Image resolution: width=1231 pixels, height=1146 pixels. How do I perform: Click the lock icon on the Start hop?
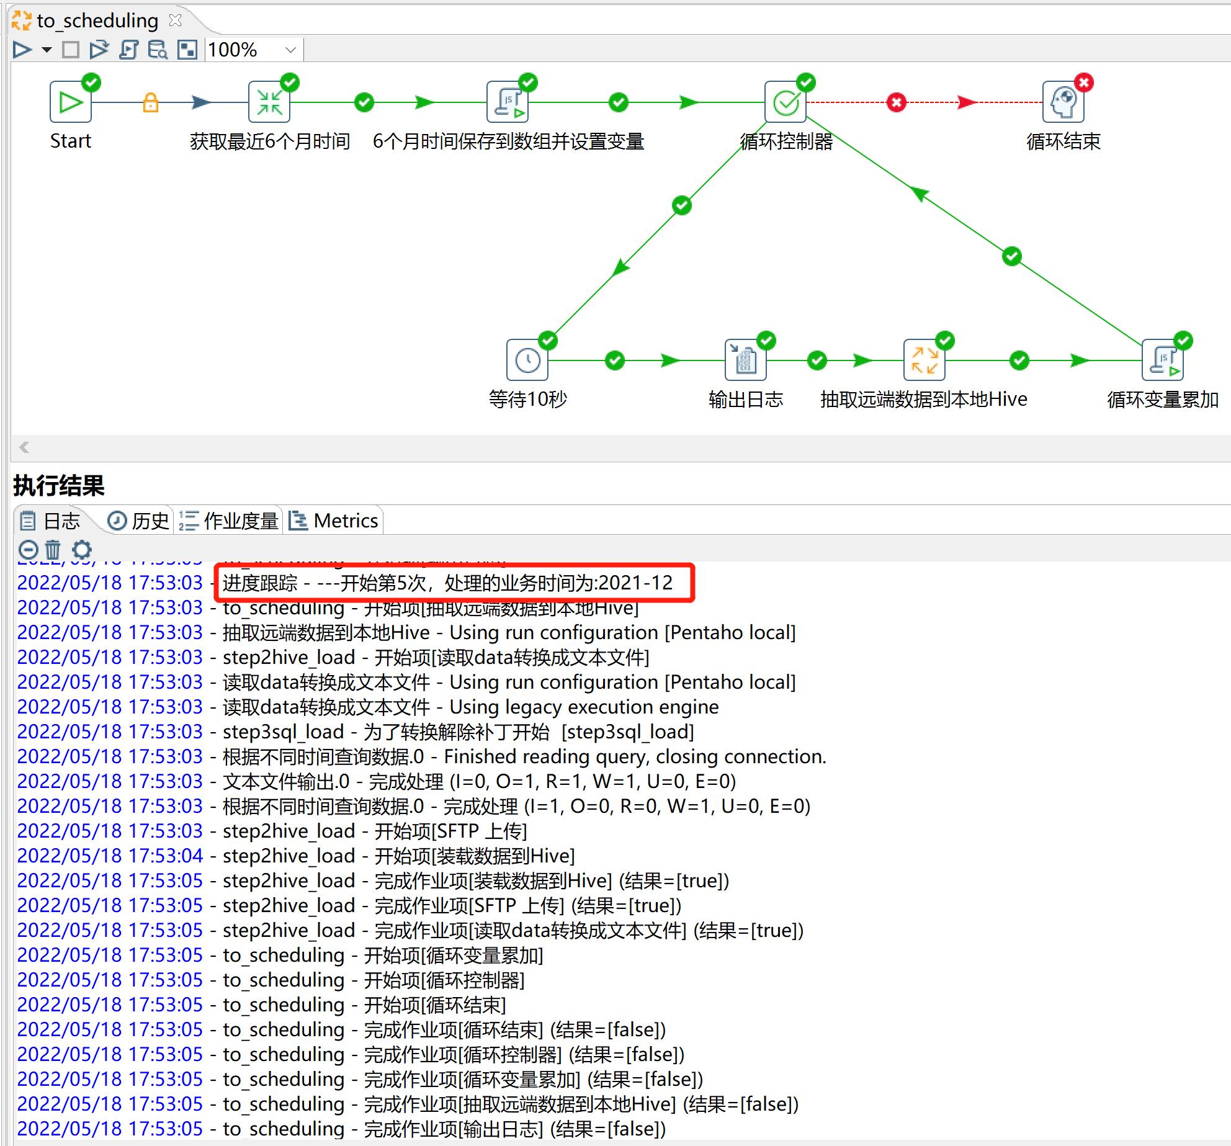point(151,102)
